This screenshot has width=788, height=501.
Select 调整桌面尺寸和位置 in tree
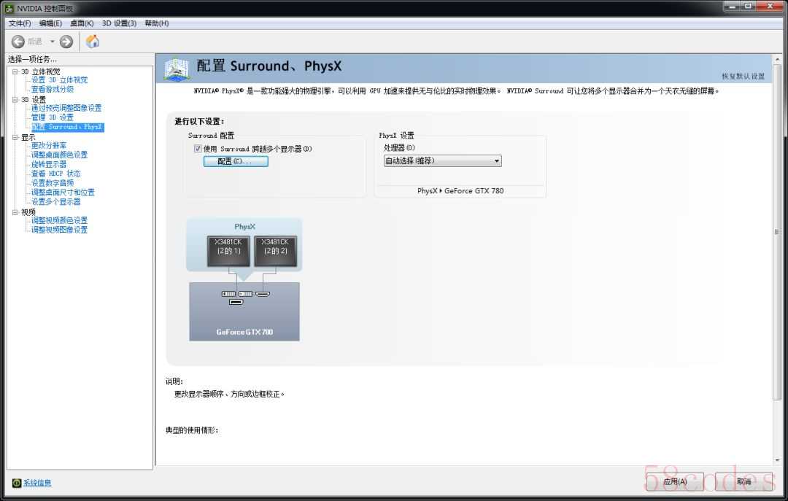pyautogui.click(x=63, y=193)
